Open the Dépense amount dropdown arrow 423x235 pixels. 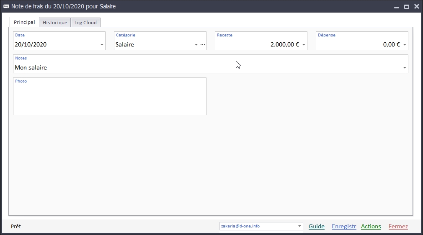[x=405, y=45]
